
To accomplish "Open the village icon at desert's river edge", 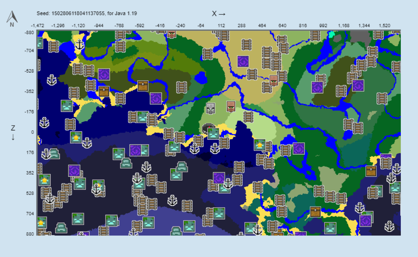I will [x=274, y=81].
